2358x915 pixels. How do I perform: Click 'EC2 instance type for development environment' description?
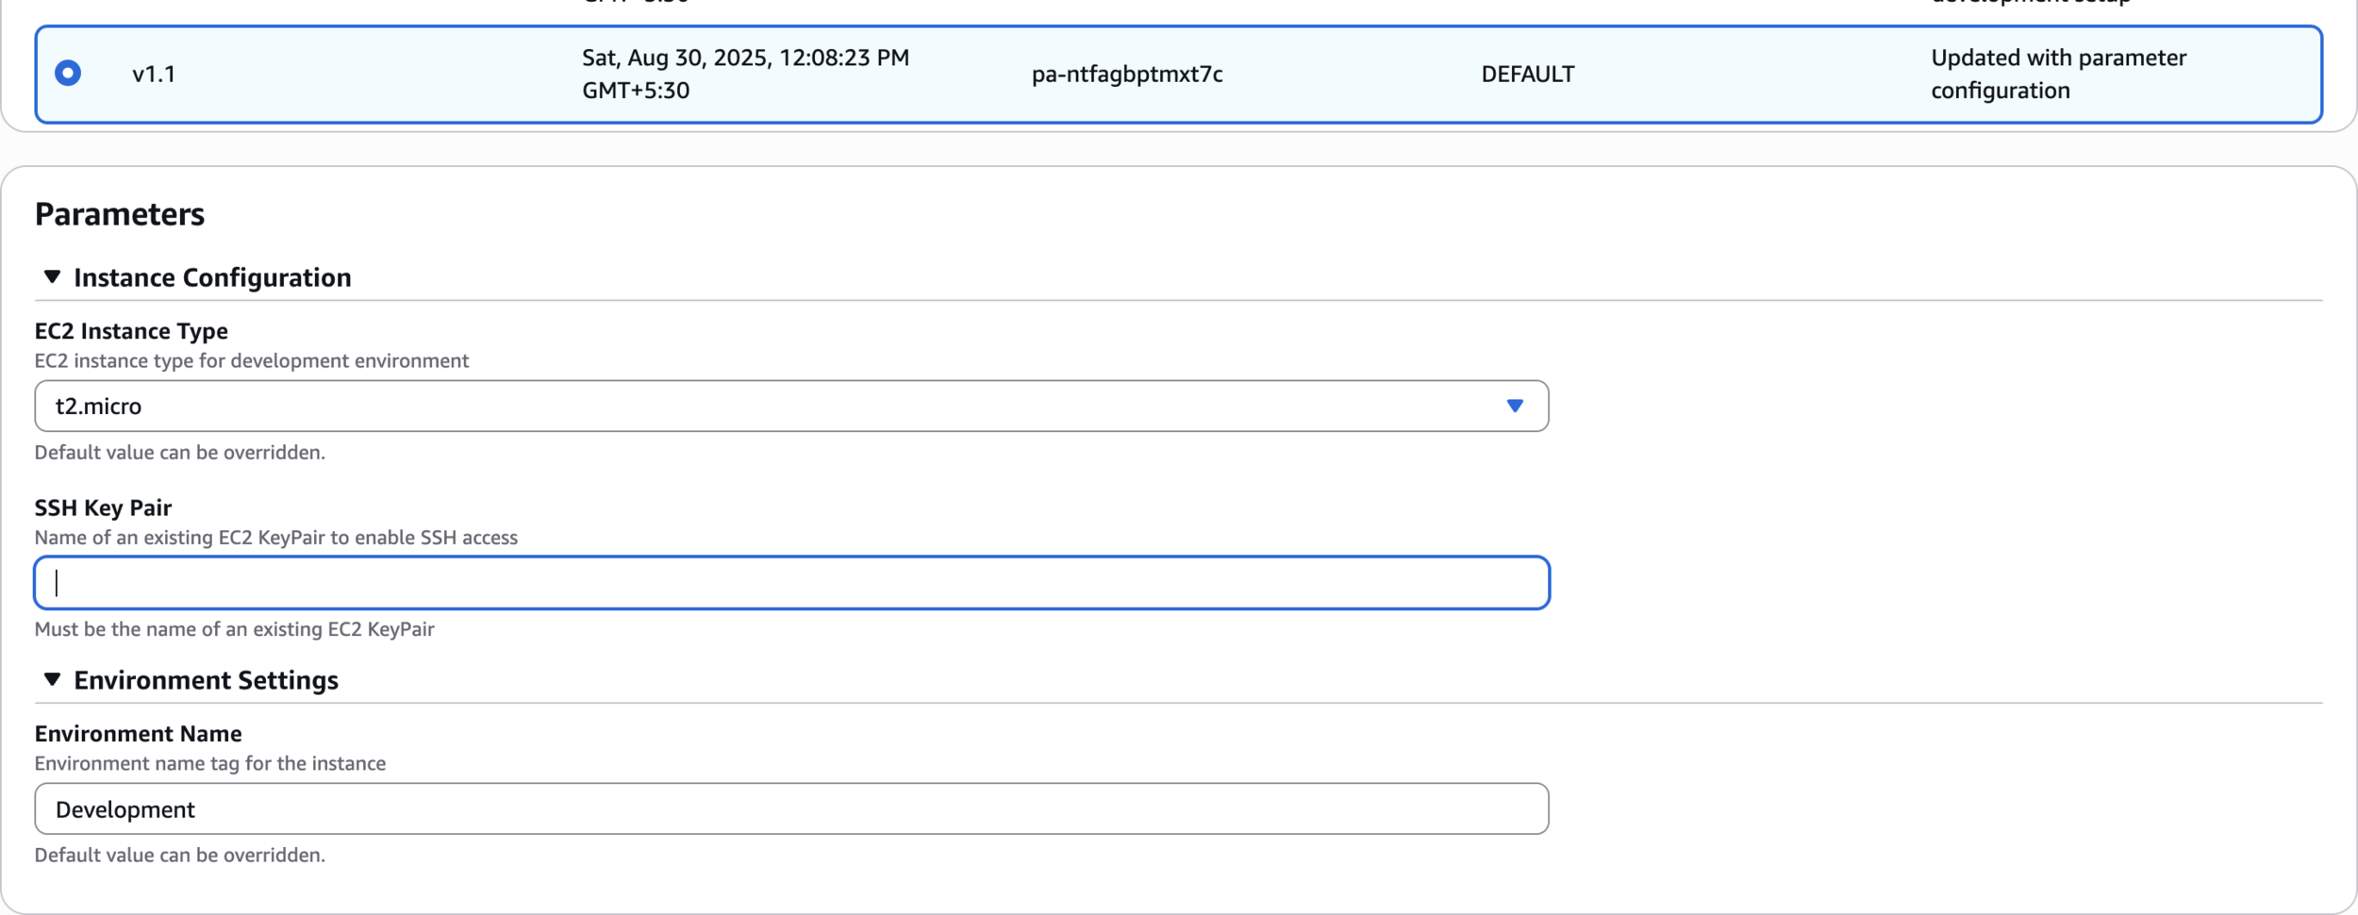(x=251, y=360)
